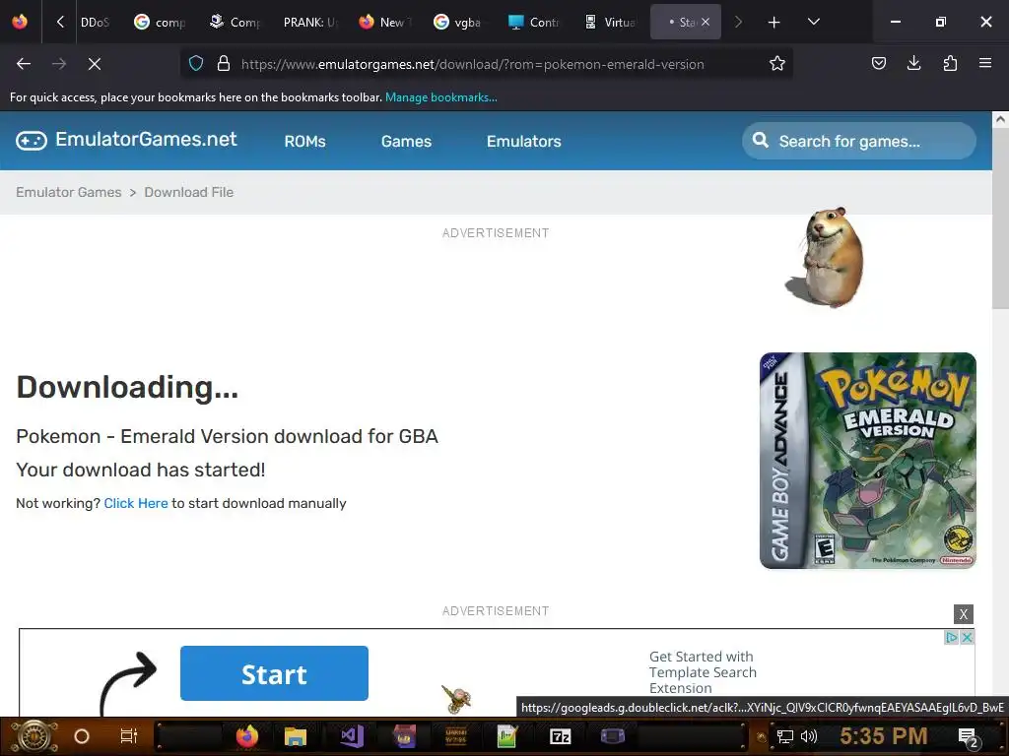The height and width of the screenshot is (756, 1009).
Task: Click the Pokemon Emerald box art
Action: tap(867, 461)
